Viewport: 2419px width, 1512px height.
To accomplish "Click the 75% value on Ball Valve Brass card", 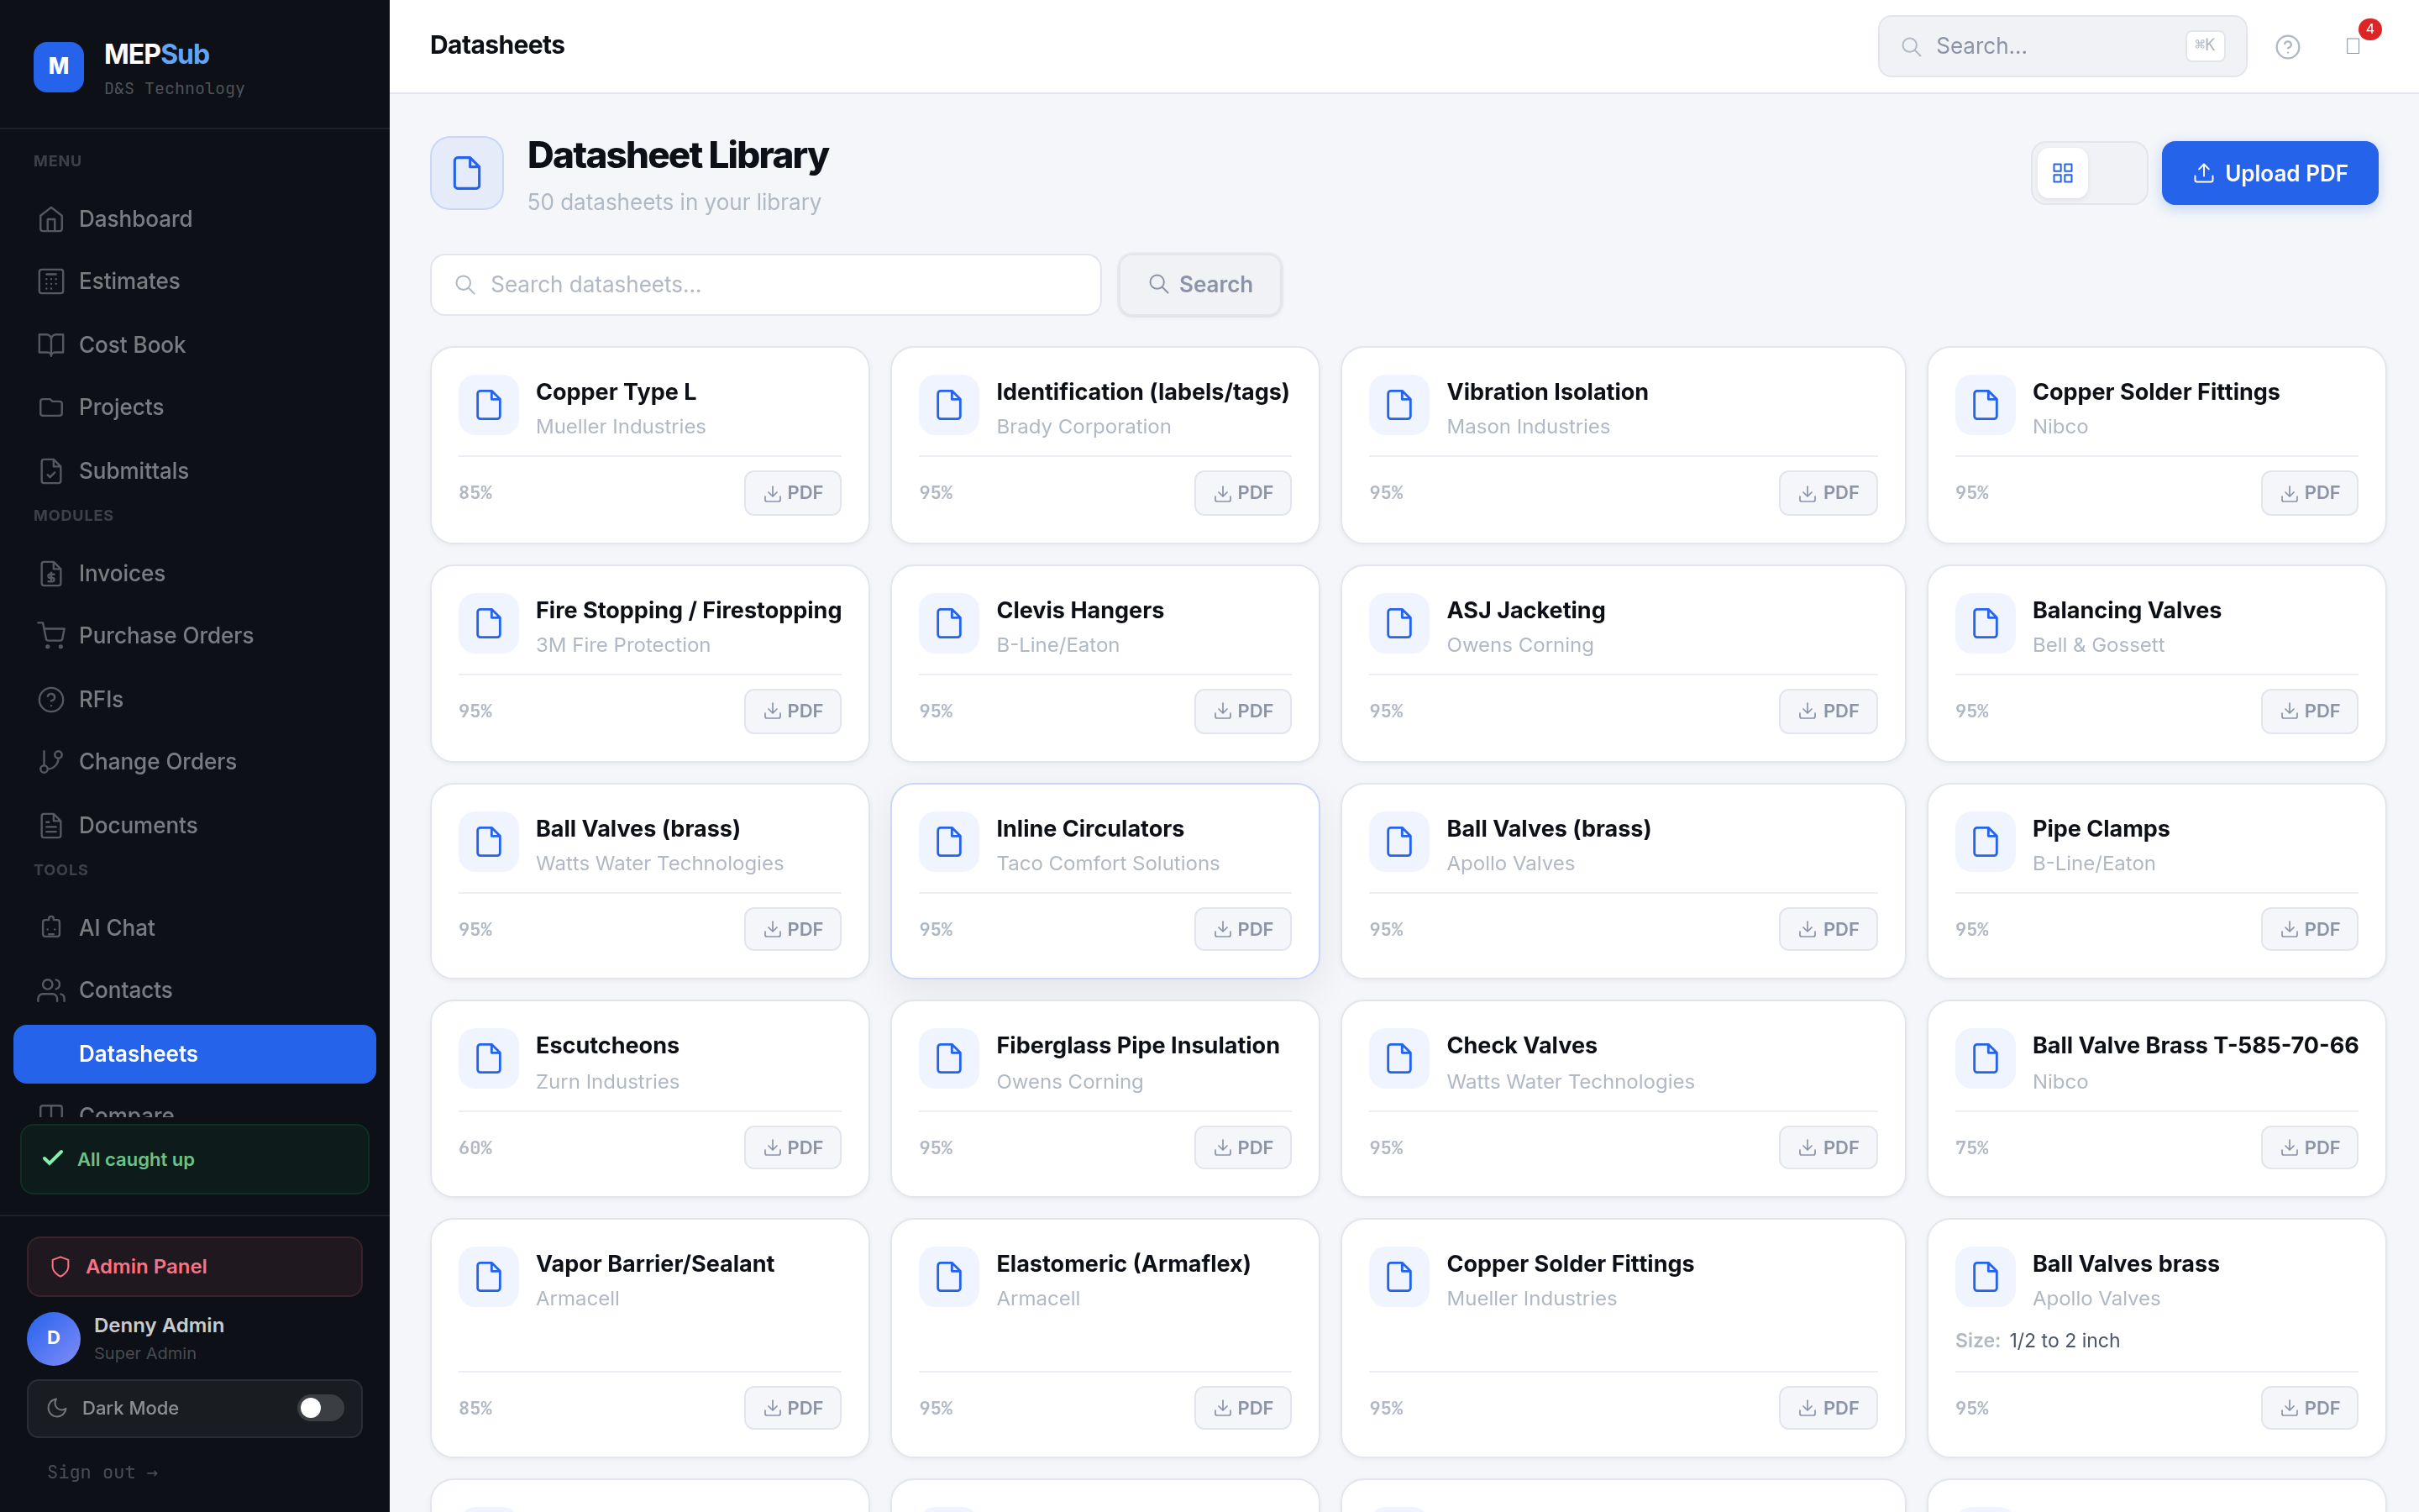I will (x=1972, y=1148).
